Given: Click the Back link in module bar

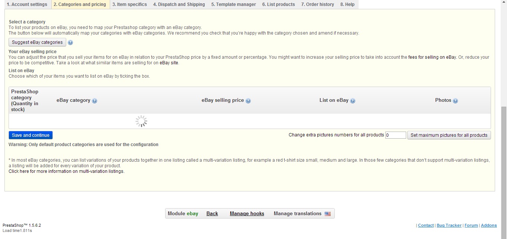Looking at the screenshot, I should tap(212, 213).
